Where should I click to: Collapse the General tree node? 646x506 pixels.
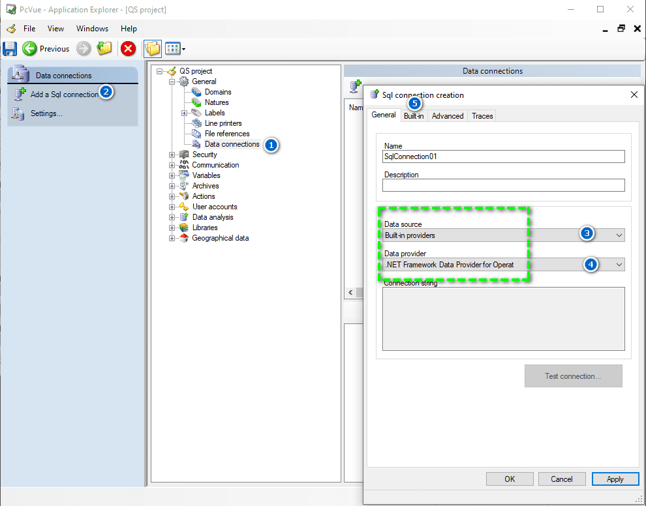tap(172, 82)
